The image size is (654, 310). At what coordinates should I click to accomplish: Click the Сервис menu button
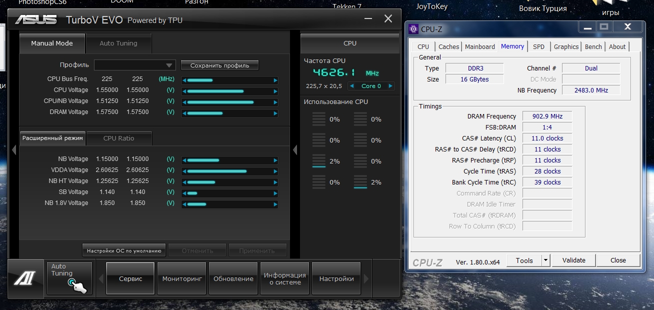click(130, 278)
